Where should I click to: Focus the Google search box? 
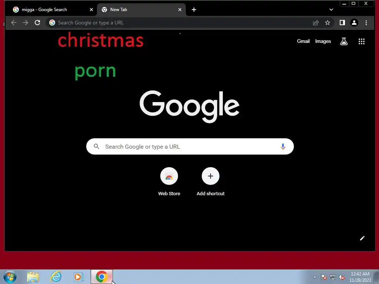[x=190, y=146]
